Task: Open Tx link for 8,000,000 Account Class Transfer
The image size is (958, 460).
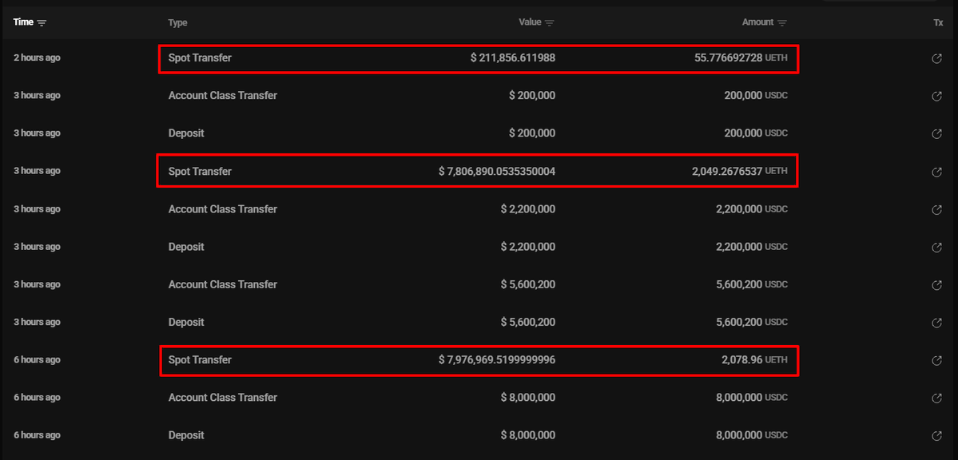Action: coord(937,398)
